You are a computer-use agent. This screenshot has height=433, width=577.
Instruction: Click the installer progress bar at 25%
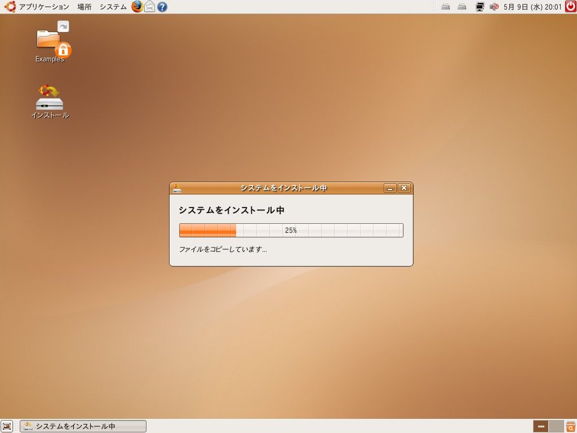pyautogui.click(x=291, y=230)
